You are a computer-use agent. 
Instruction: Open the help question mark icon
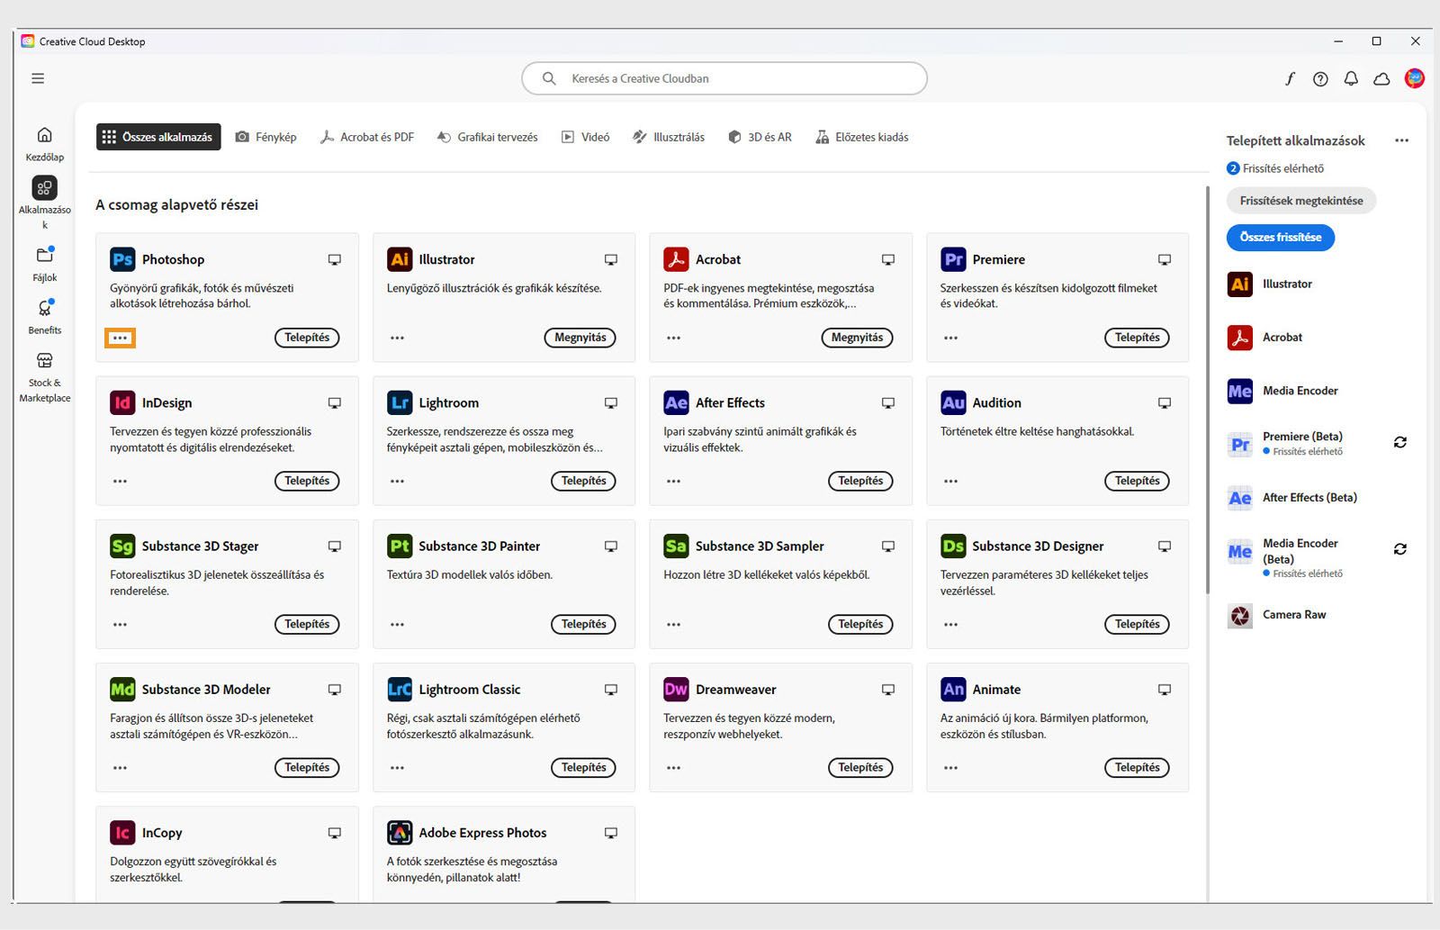1320,79
